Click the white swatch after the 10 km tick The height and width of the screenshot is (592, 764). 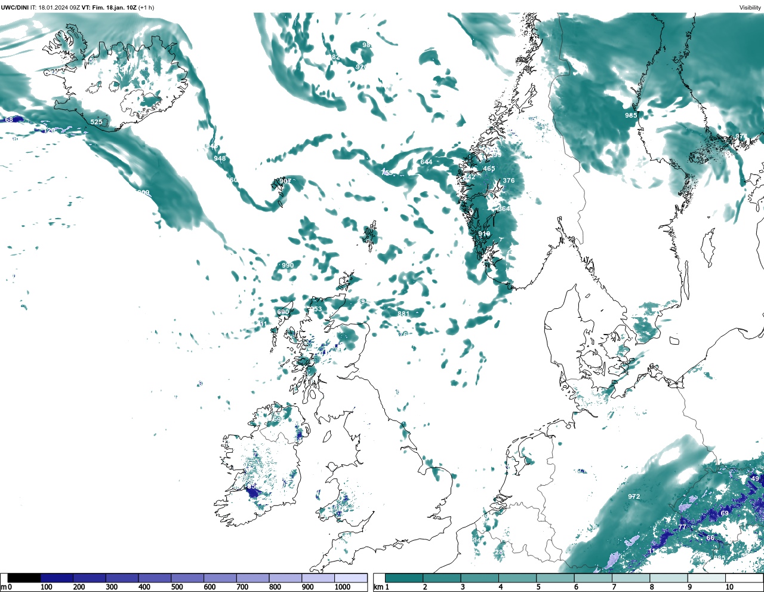pyautogui.click(x=744, y=578)
